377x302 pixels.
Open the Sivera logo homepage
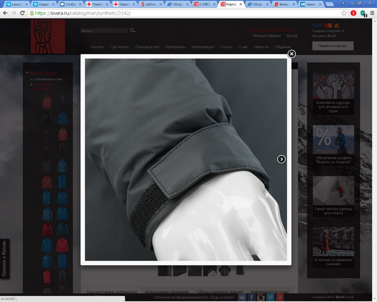coord(48,37)
